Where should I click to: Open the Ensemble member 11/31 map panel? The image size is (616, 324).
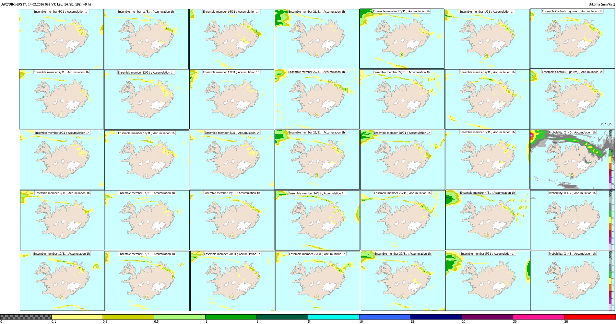[146, 39]
